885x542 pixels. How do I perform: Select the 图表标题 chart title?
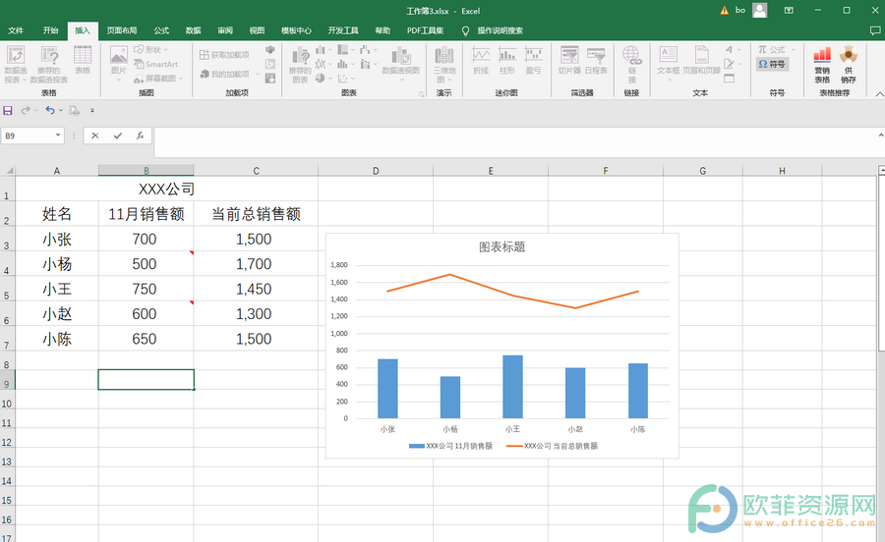(x=501, y=246)
